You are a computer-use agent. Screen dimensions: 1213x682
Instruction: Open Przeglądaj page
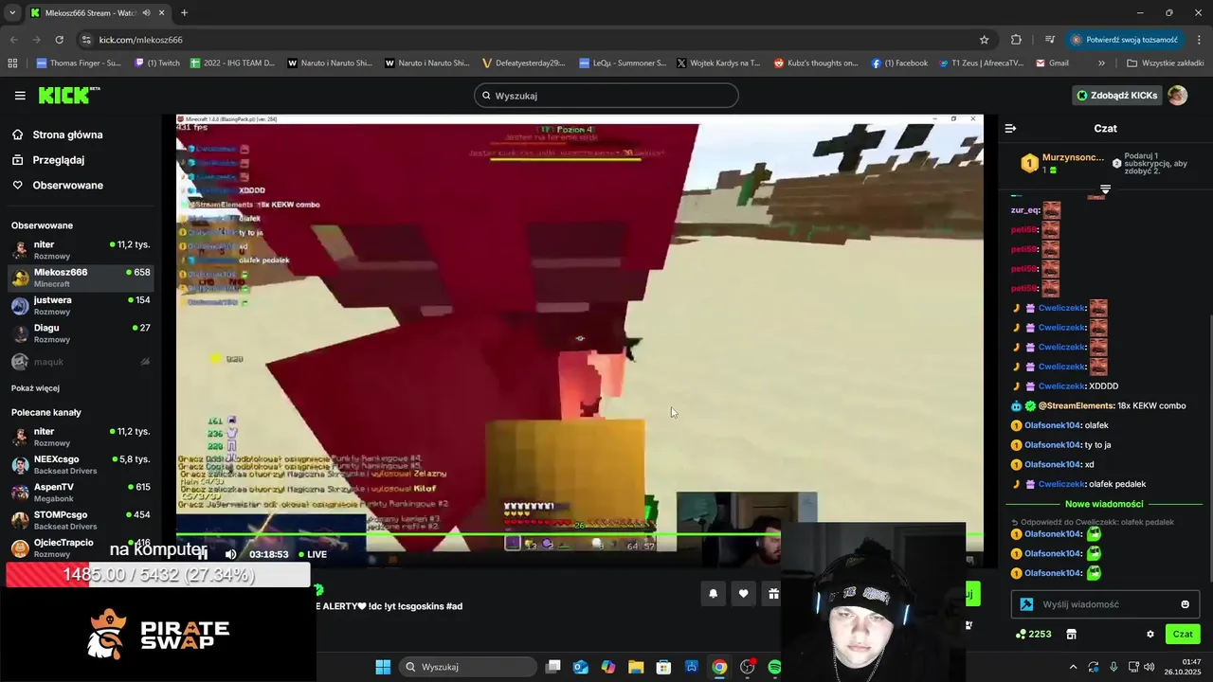[x=58, y=160]
